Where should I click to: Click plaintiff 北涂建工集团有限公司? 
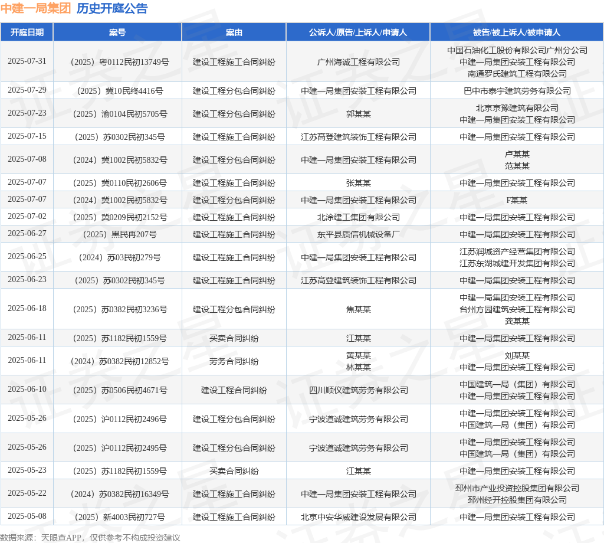(x=358, y=217)
